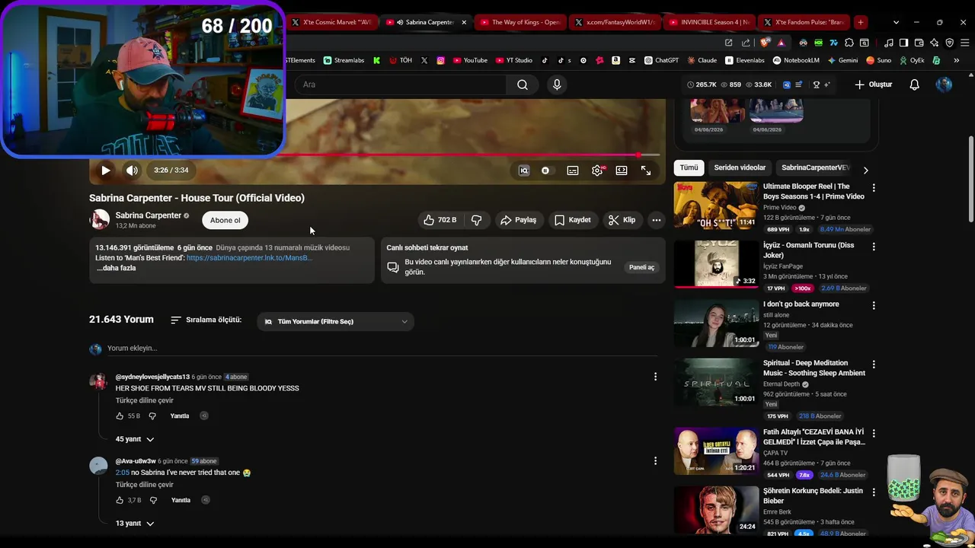Open the browser hamburger menu
This screenshot has width=975, height=548.
point(964,43)
